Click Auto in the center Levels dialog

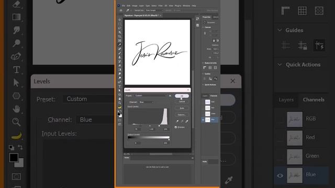pos(182,108)
